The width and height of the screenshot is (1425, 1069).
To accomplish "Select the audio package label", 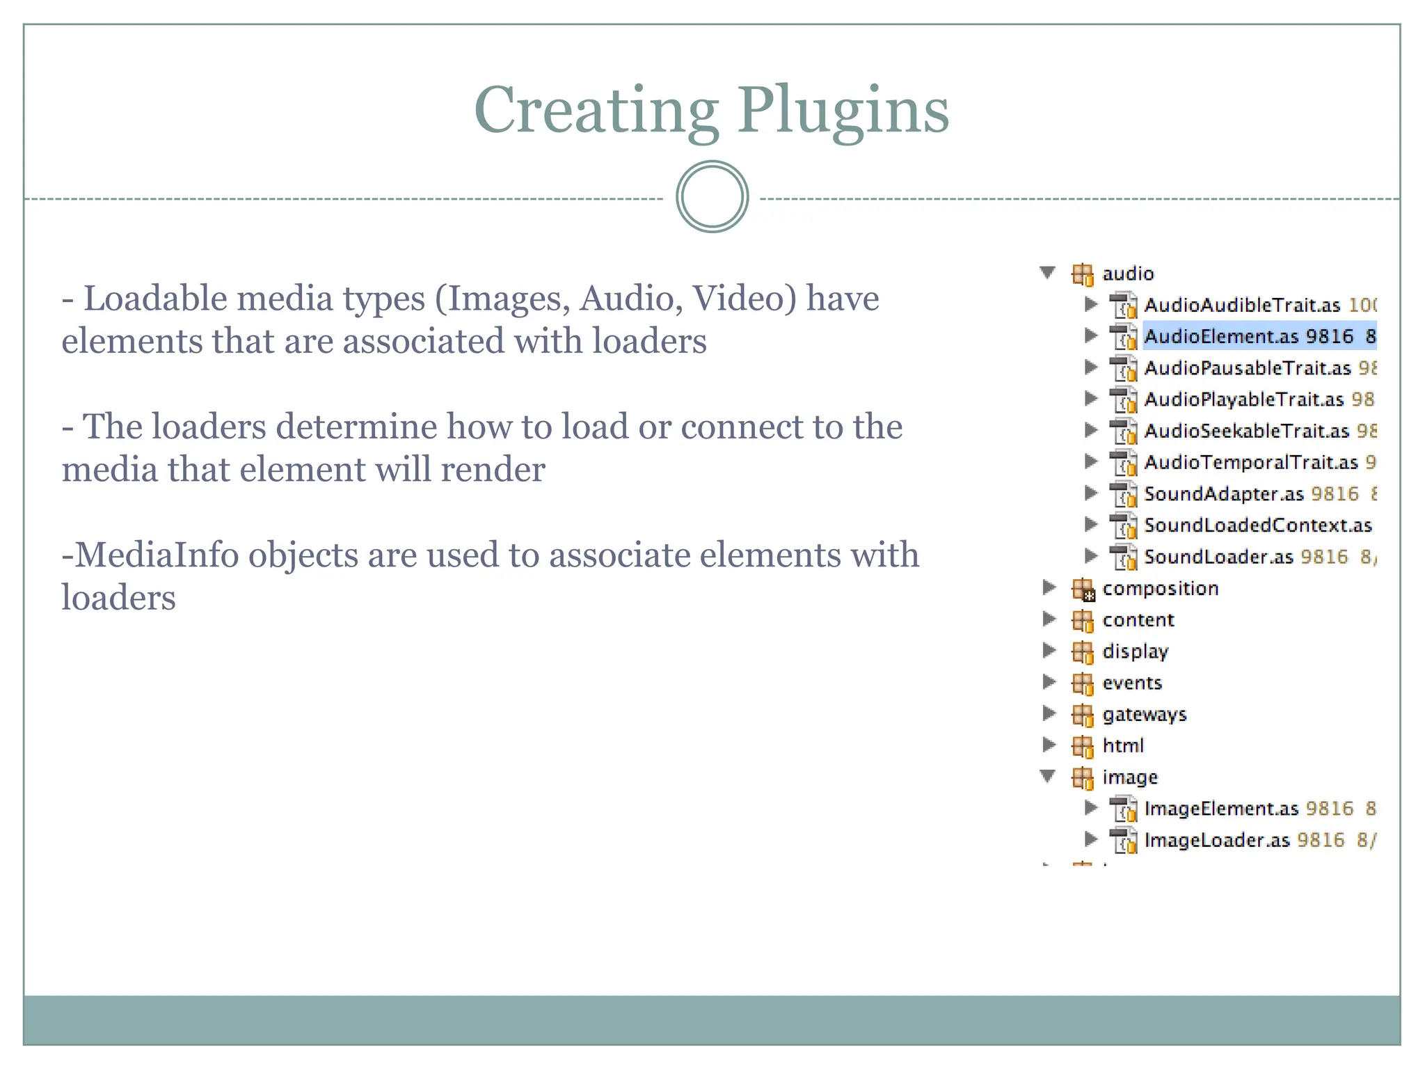I will pos(1128,274).
